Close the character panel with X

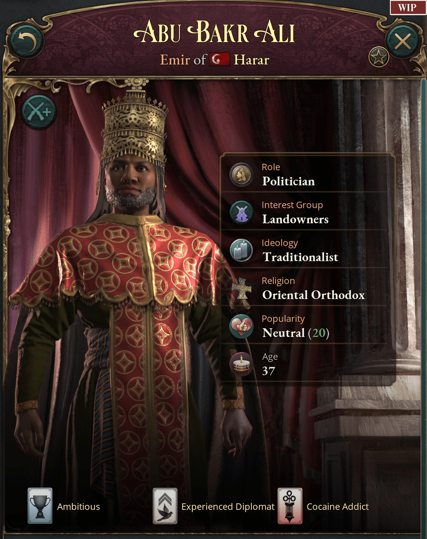(402, 42)
